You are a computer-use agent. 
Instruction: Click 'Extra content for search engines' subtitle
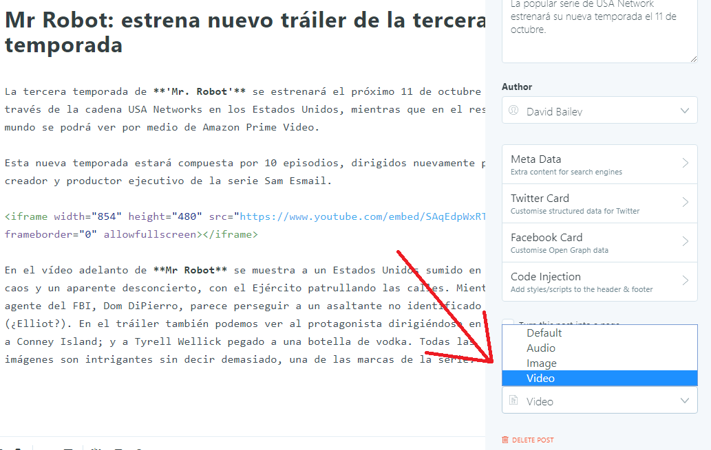[566, 172]
